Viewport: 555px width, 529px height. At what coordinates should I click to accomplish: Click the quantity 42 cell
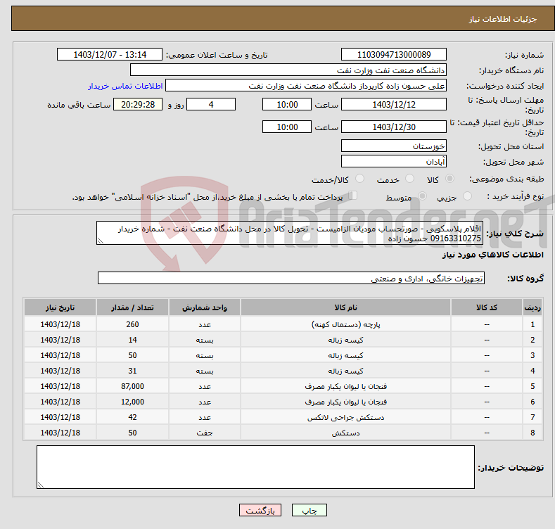click(132, 417)
